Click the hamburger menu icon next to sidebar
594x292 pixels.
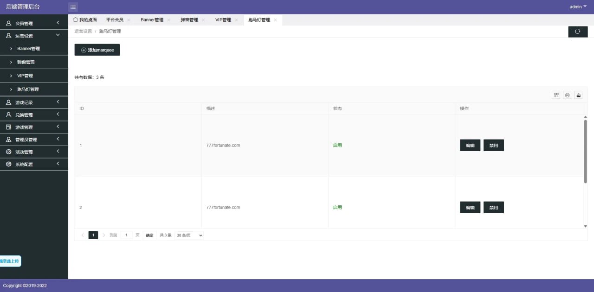pyautogui.click(x=73, y=6)
